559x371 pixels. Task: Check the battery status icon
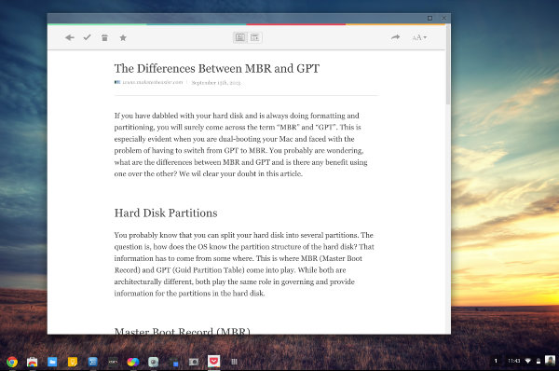coord(539,362)
